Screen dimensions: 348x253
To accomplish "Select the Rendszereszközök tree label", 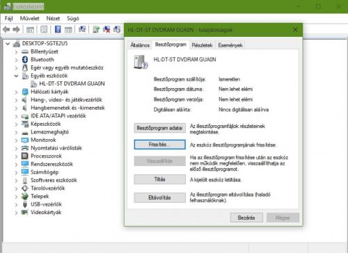I will click(x=52, y=164).
